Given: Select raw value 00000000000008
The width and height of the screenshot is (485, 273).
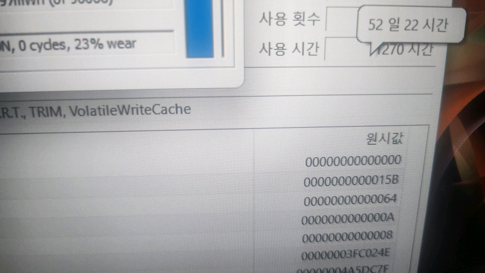Looking at the screenshot, I should pos(347,237).
